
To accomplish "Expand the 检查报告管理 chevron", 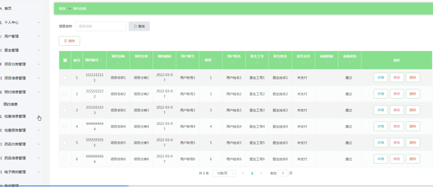I will (39, 130).
